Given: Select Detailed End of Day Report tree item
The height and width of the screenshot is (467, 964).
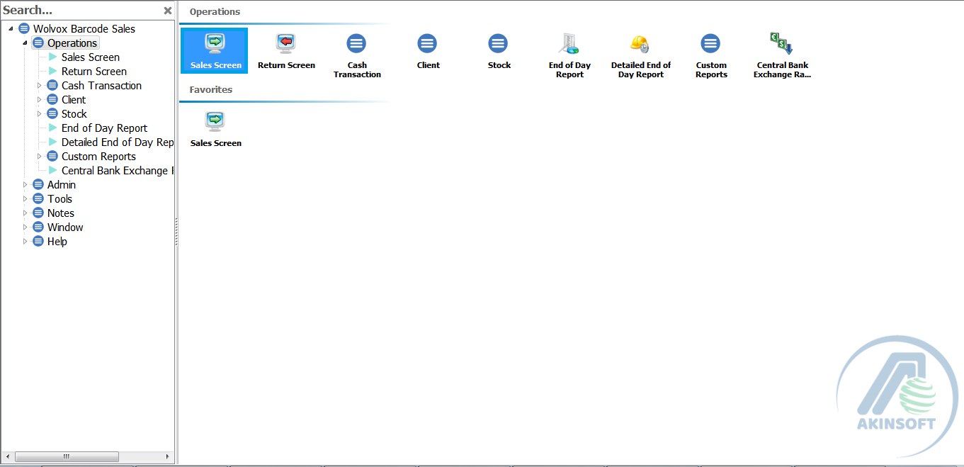Looking at the screenshot, I should click(118, 142).
